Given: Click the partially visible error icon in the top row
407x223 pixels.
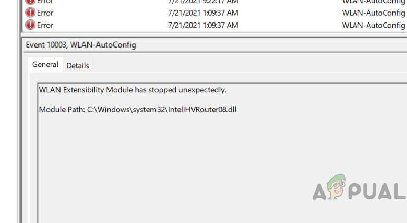Looking at the screenshot, I should click(31, 2).
